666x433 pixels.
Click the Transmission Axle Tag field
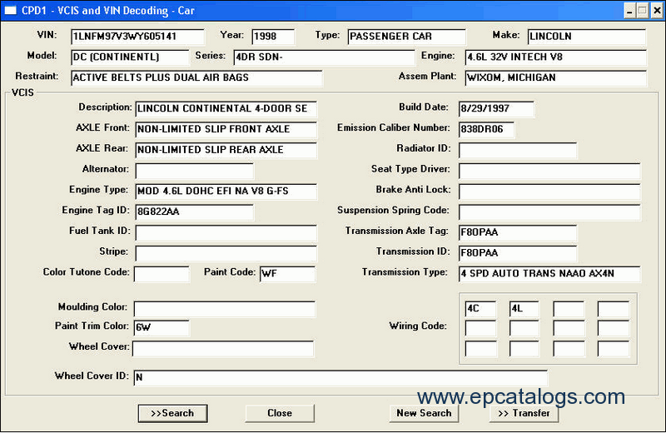coord(518,232)
